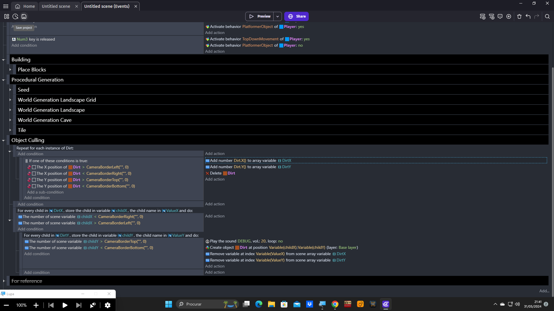Click the Add comment icon
This screenshot has width=554, height=311.
[x=500, y=16]
